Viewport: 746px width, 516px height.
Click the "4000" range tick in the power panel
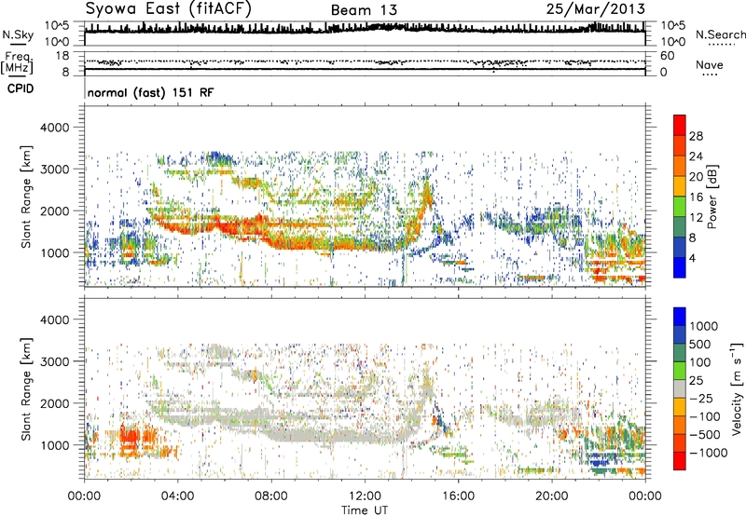(x=54, y=128)
